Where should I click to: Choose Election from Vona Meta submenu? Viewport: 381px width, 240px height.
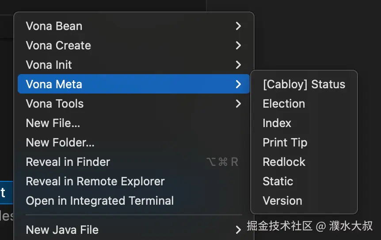point(284,104)
